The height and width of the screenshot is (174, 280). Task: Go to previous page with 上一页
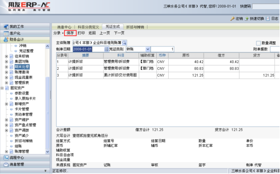click(104, 33)
